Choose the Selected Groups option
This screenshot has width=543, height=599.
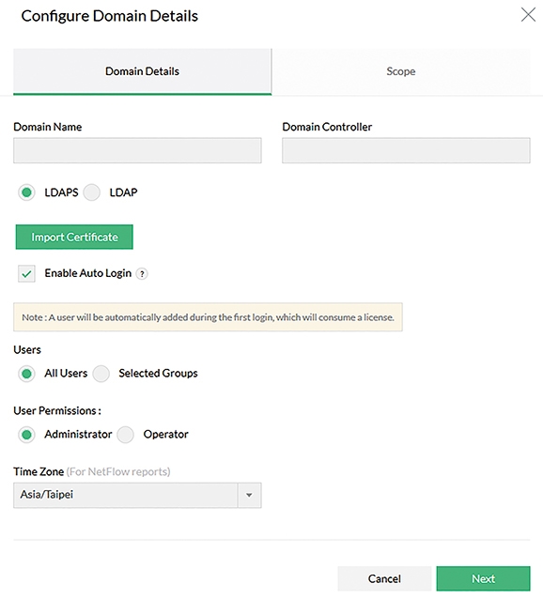coord(101,374)
